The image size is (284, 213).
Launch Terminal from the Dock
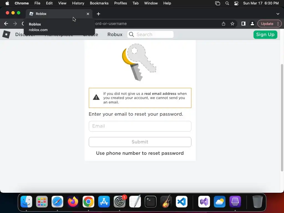point(151,202)
